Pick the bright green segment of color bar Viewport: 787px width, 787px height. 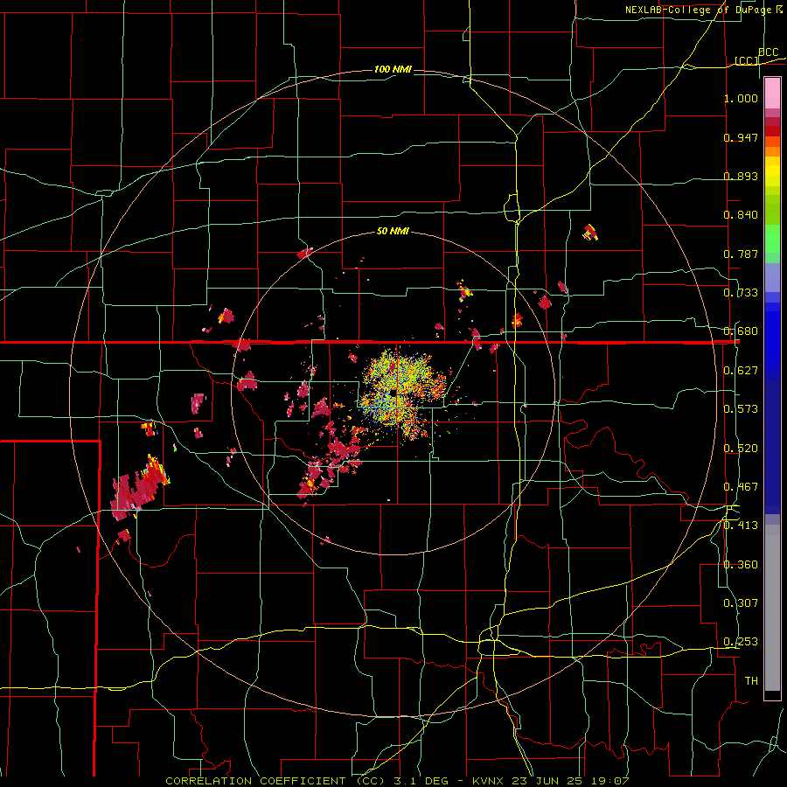pyautogui.click(x=772, y=239)
